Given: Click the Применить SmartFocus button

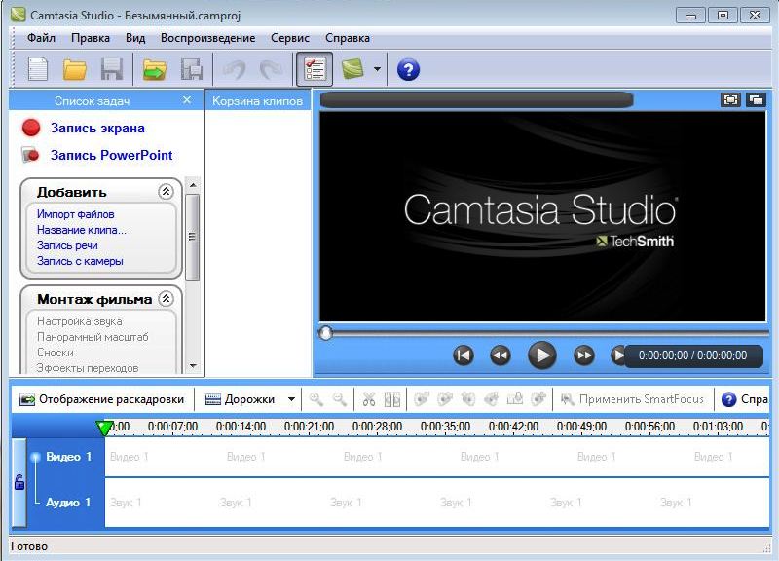Looking at the screenshot, I should [x=632, y=399].
